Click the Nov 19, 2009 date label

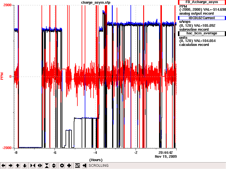[x=166, y=156]
